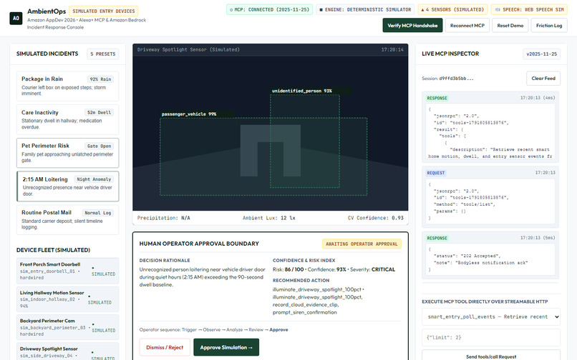Viewport: 577px width, 360px height.
Task: Click the Precipitation N/A reading
Action: pyautogui.click(x=164, y=218)
